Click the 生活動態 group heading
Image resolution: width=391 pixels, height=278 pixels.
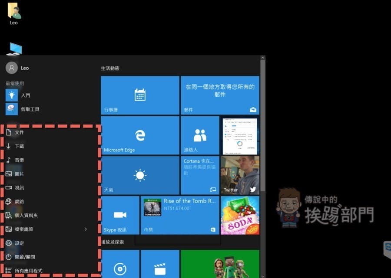(x=110, y=68)
